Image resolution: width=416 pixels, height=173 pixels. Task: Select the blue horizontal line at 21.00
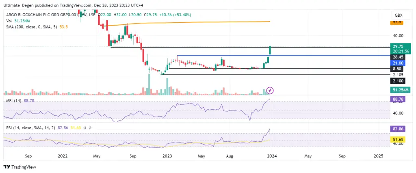[283, 55]
